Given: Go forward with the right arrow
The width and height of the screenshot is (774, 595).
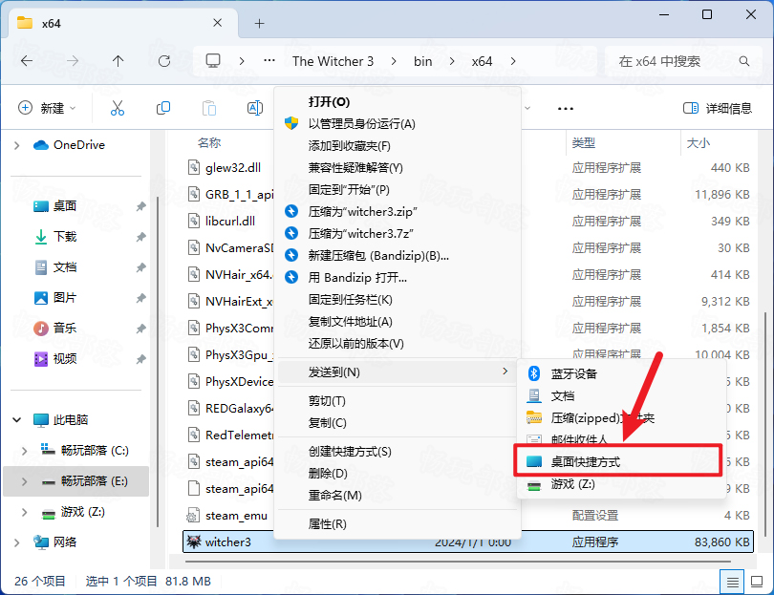Looking at the screenshot, I should click(73, 61).
